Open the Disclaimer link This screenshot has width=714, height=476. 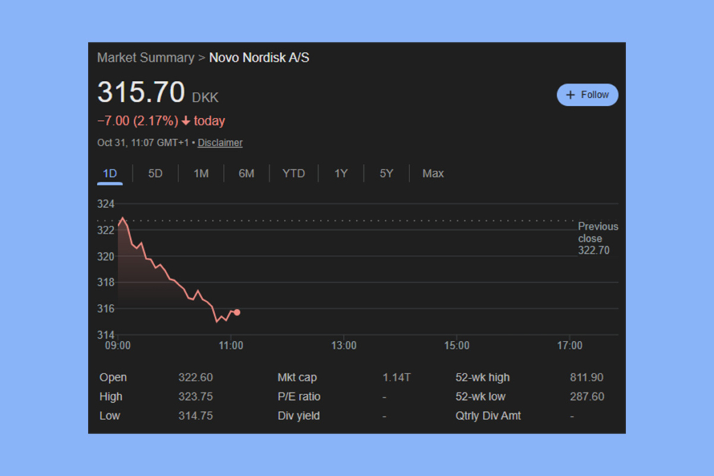pyautogui.click(x=220, y=142)
